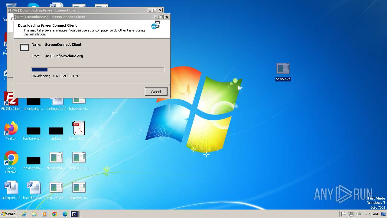Click the application window icon beside Name
Screen dimensions: 387x218
coord(24,47)
